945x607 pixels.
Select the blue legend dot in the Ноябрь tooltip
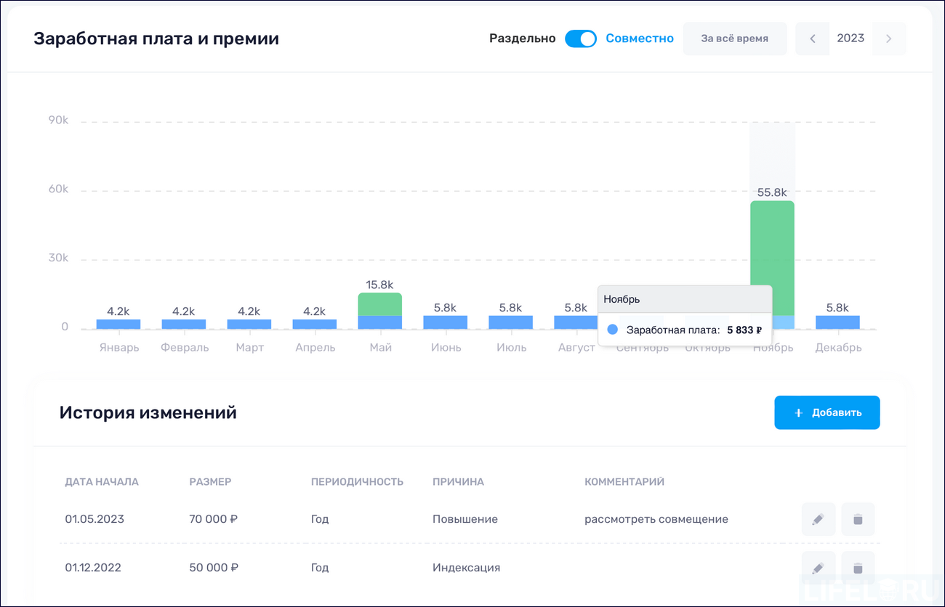[611, 328]
